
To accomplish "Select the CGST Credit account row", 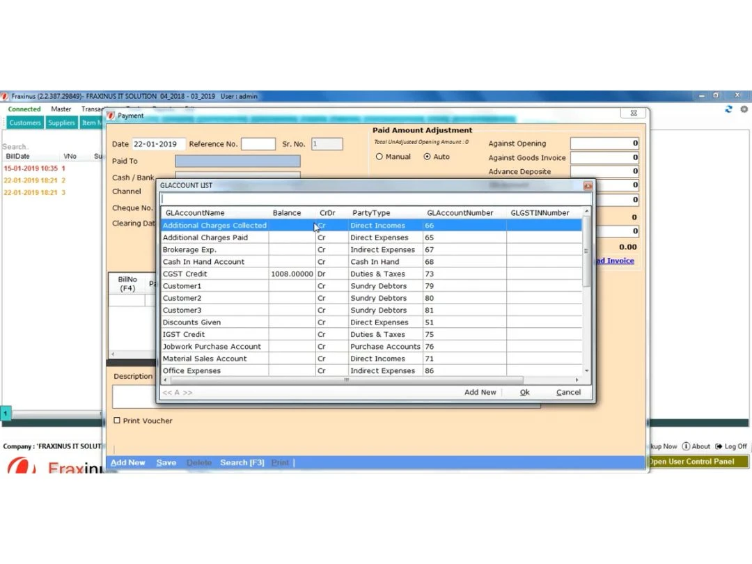I will [x=214, y=274].
